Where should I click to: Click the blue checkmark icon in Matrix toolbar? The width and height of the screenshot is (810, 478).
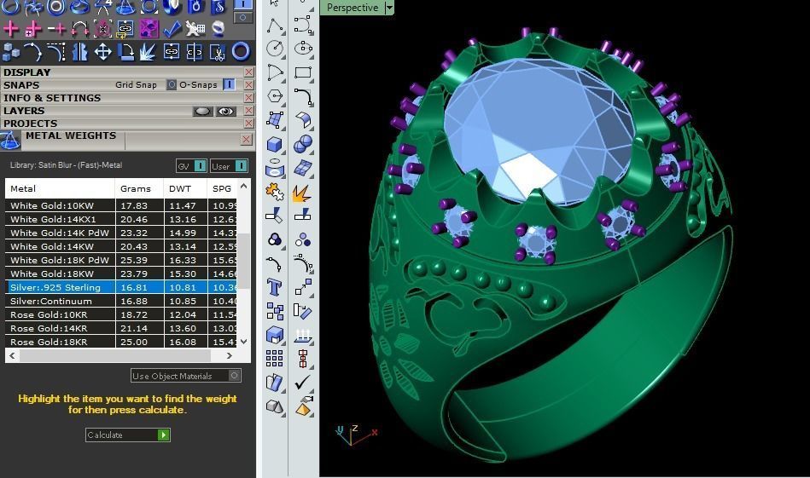click(x=172, y=29)
